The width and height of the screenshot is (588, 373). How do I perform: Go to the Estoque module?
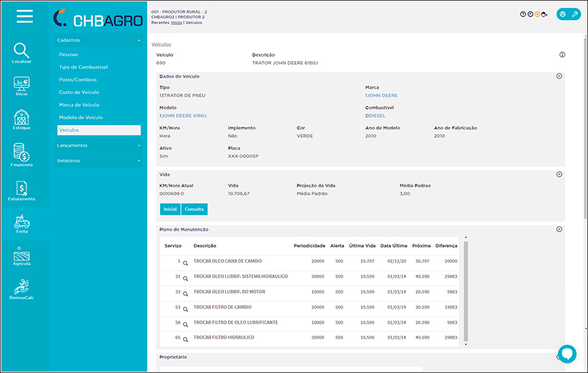coord(21,118)
